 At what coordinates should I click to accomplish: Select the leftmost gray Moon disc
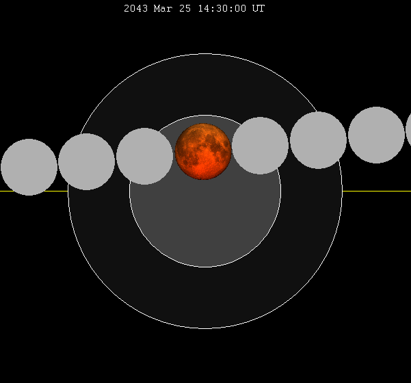point(29,167)
